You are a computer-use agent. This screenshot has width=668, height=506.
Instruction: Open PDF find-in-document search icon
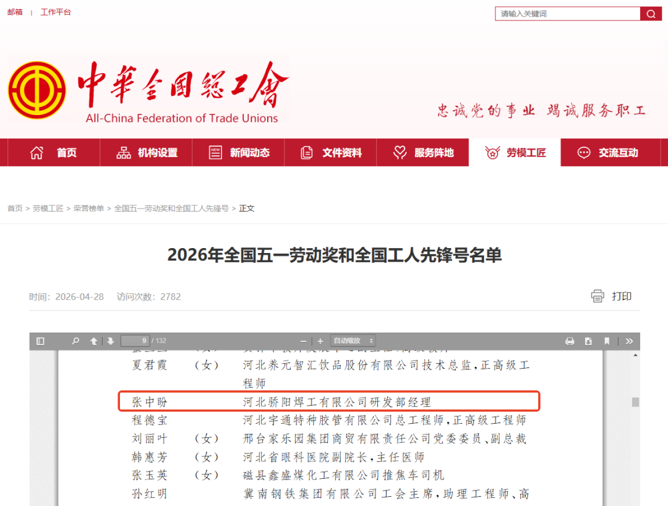[x=75, y=341]
